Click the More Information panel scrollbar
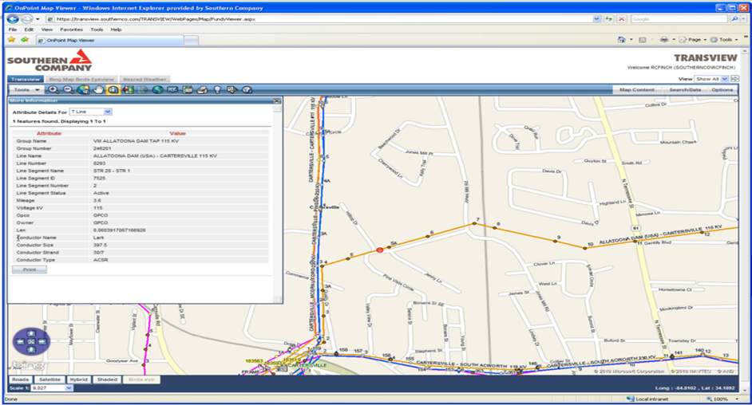 coord(277,203)
